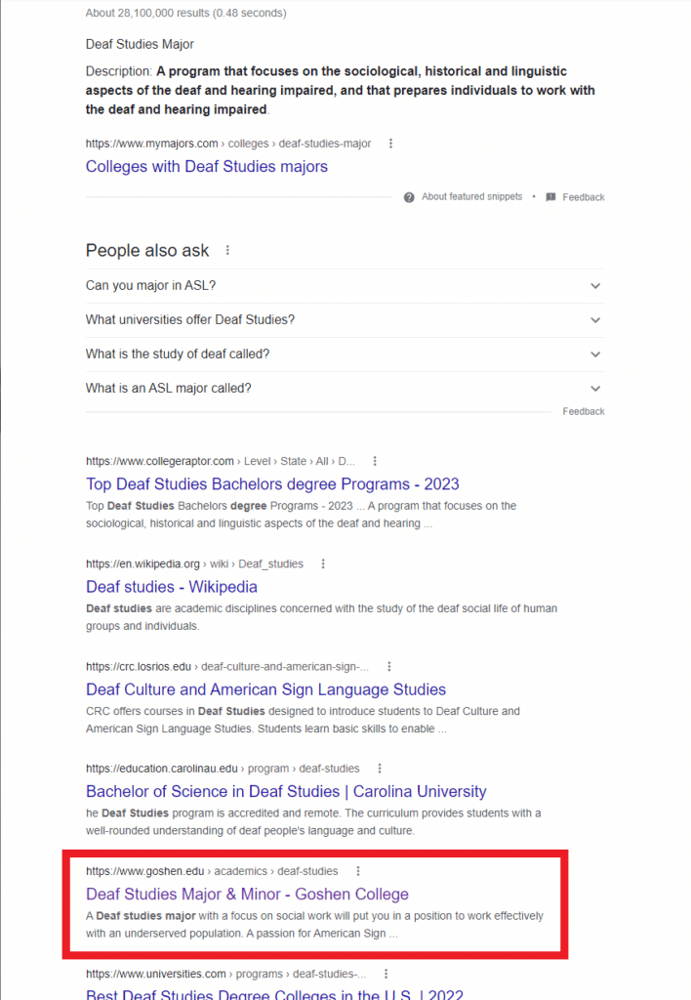Open the crc.losrios.edu result three-dot menu
The image size is (691, 1000).
coord(389,666)
